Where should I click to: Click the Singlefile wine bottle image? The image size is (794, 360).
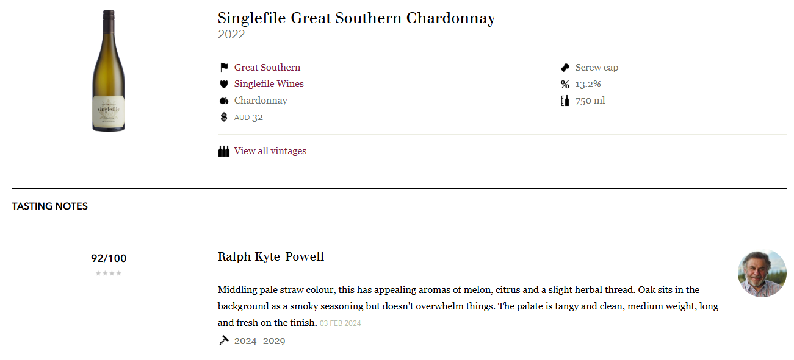tap(109, 71)
